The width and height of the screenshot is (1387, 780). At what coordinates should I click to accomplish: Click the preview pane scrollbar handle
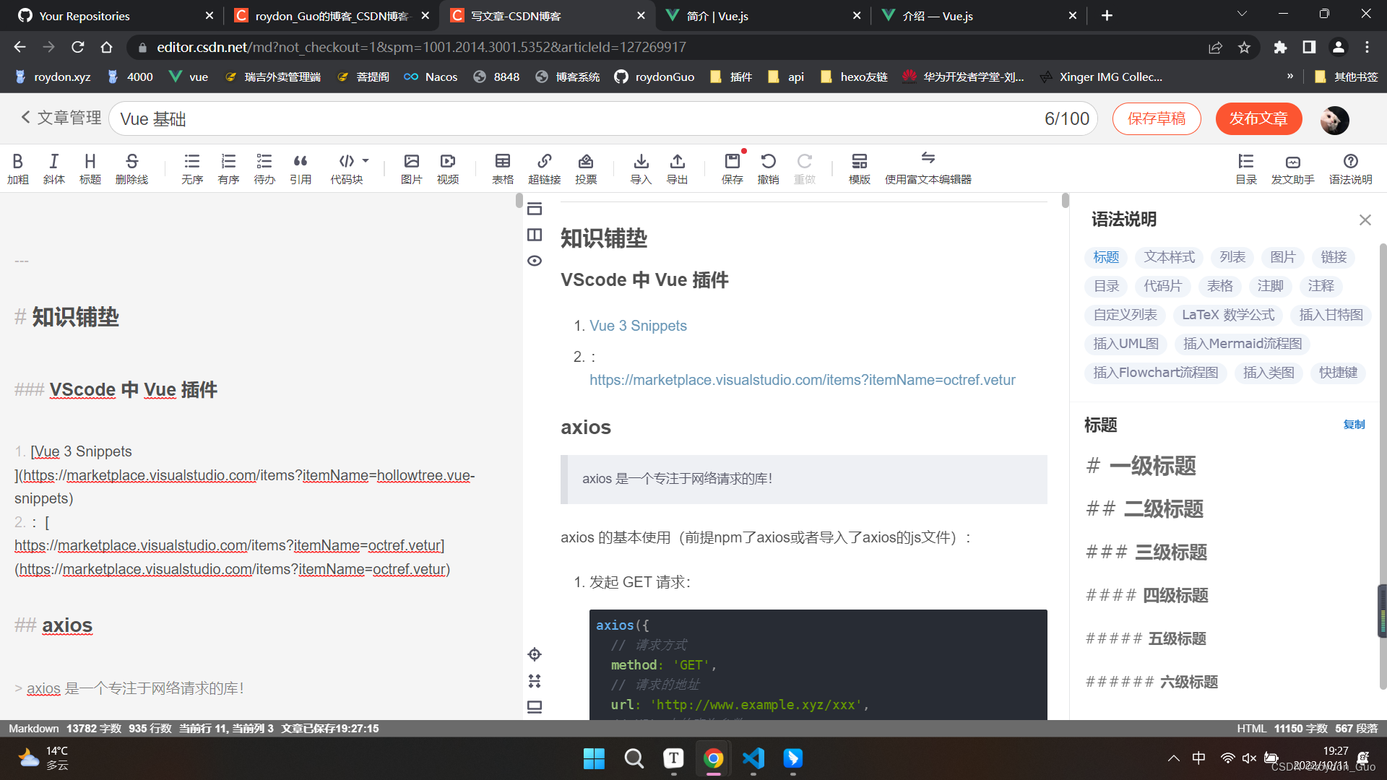pyautogui.click(x=1066, y=201)
